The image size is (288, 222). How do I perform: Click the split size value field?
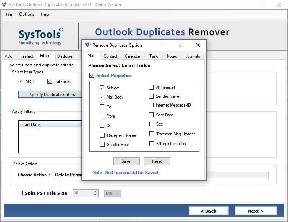coord(82,193)
